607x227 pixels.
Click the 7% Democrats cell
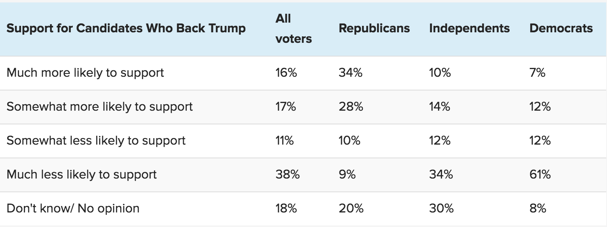[537, 73]
